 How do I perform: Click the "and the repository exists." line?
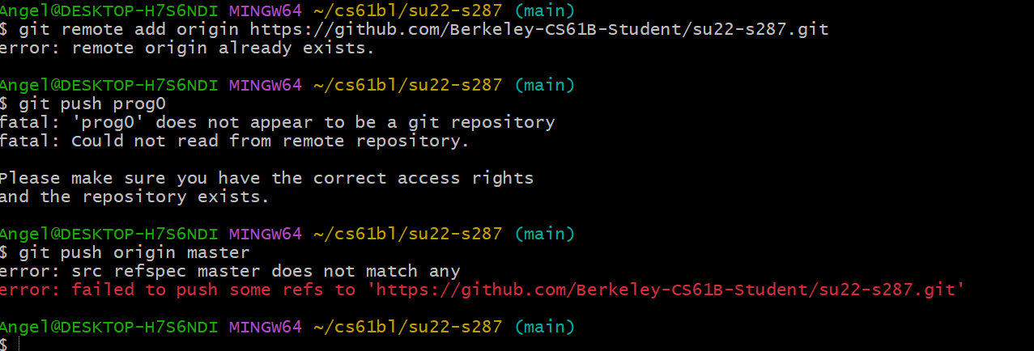(x=134, y=197)
